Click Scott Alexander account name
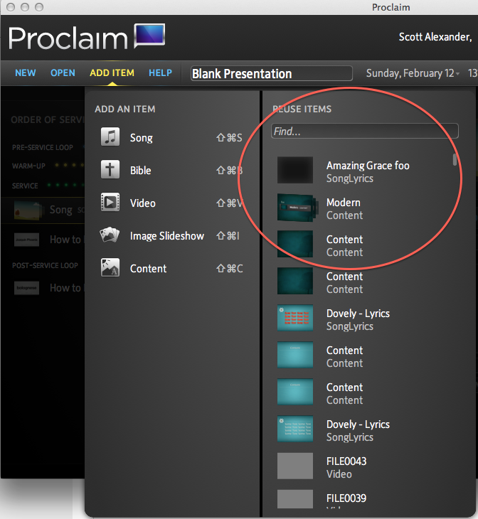Image resolution: width=478 pixels, height=519 pixels. [x=435, y=36]
